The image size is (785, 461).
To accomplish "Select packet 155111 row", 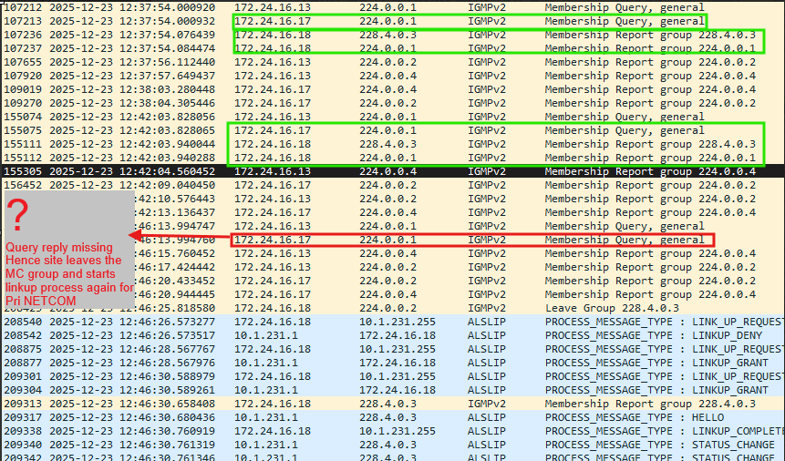I will coord(392,144).
